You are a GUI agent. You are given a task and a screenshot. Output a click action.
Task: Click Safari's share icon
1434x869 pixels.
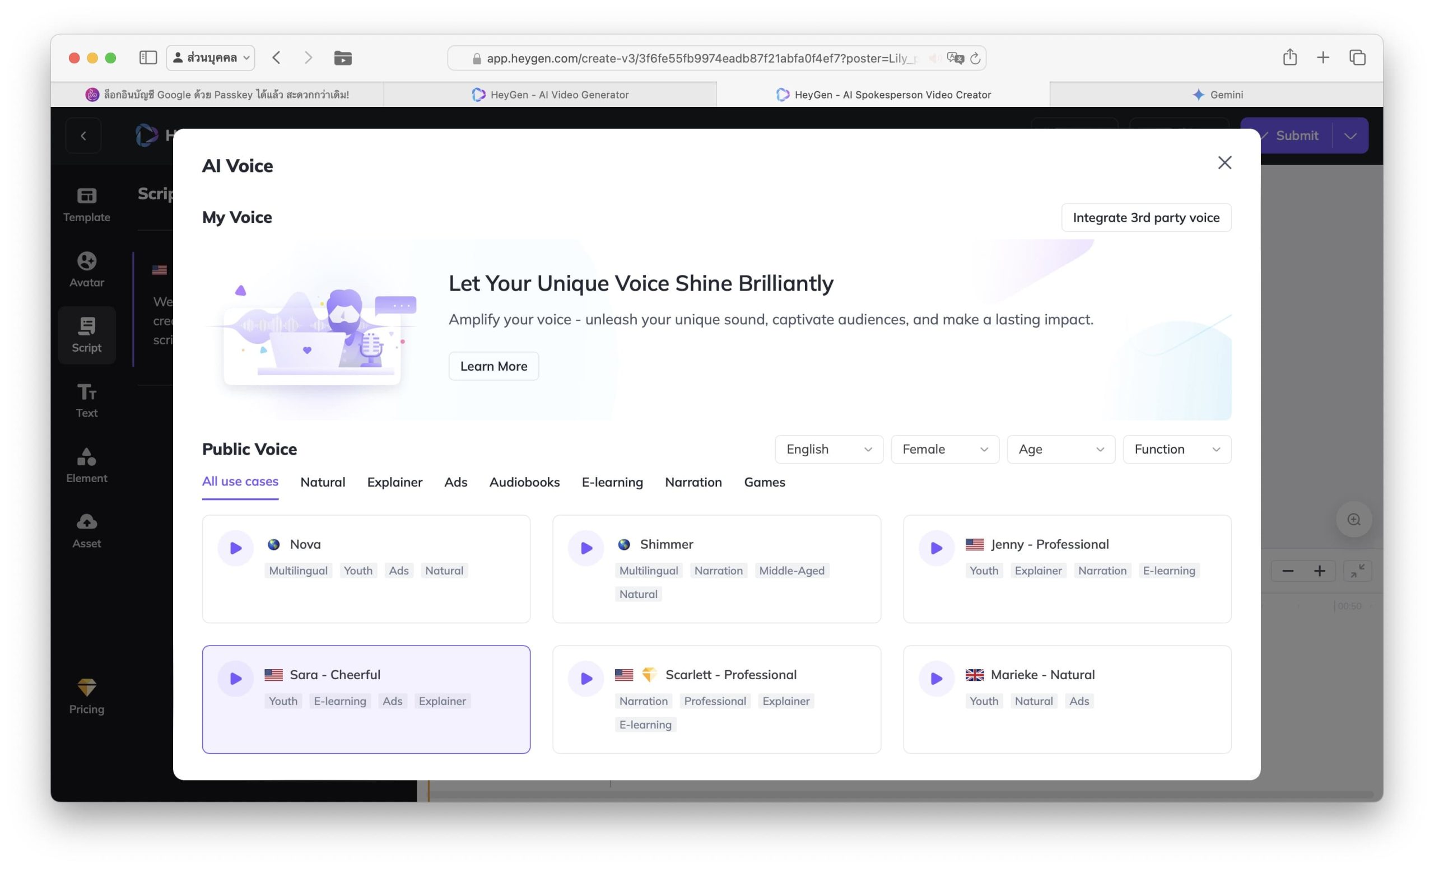pos(1289,58)
